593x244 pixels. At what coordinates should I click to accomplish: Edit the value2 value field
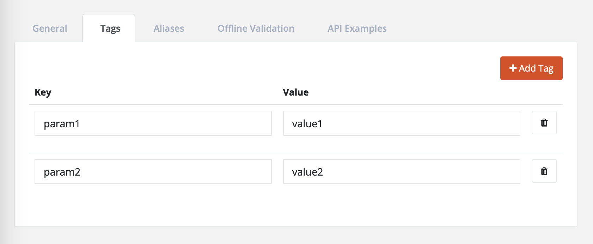tap(402, 172)
